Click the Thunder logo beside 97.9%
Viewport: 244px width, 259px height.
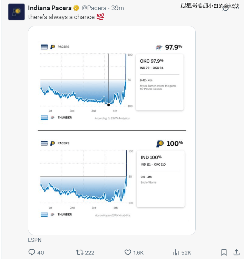click(x=159, y=48)
